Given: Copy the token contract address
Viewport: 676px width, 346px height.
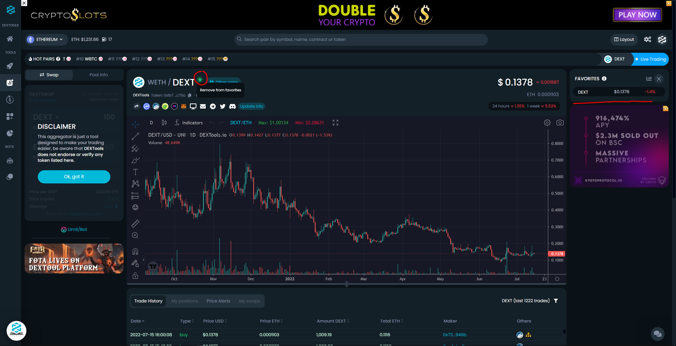Looking at the screenshot, I should pyautogui.click(x=190, y=95).
